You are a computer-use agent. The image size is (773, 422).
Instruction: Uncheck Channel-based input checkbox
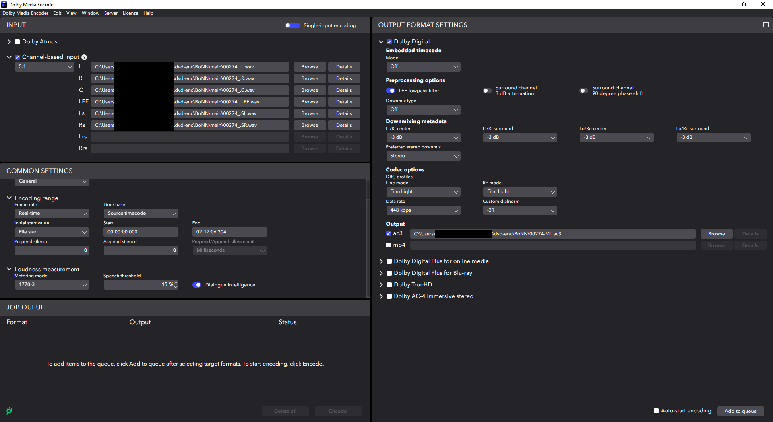point(17,57)
